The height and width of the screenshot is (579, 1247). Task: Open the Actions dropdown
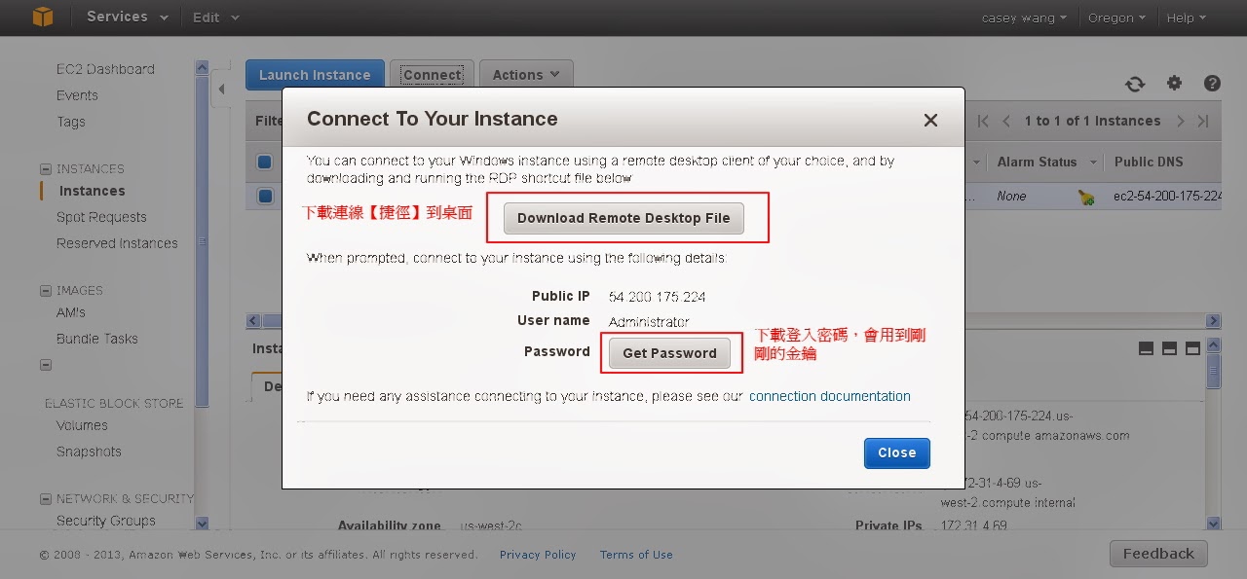pos(526,75)
